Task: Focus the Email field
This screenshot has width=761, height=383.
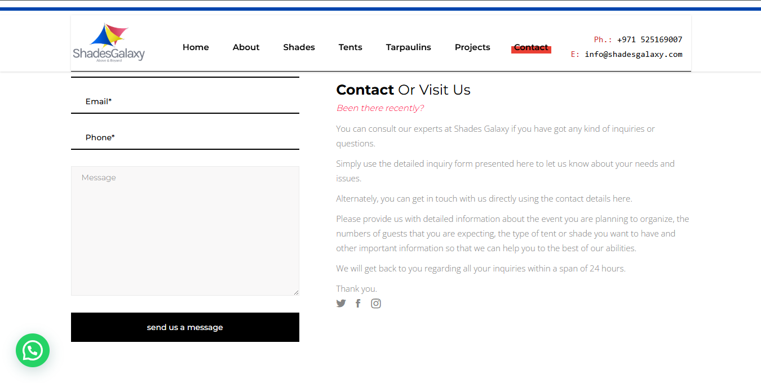Action: point(185,101)
